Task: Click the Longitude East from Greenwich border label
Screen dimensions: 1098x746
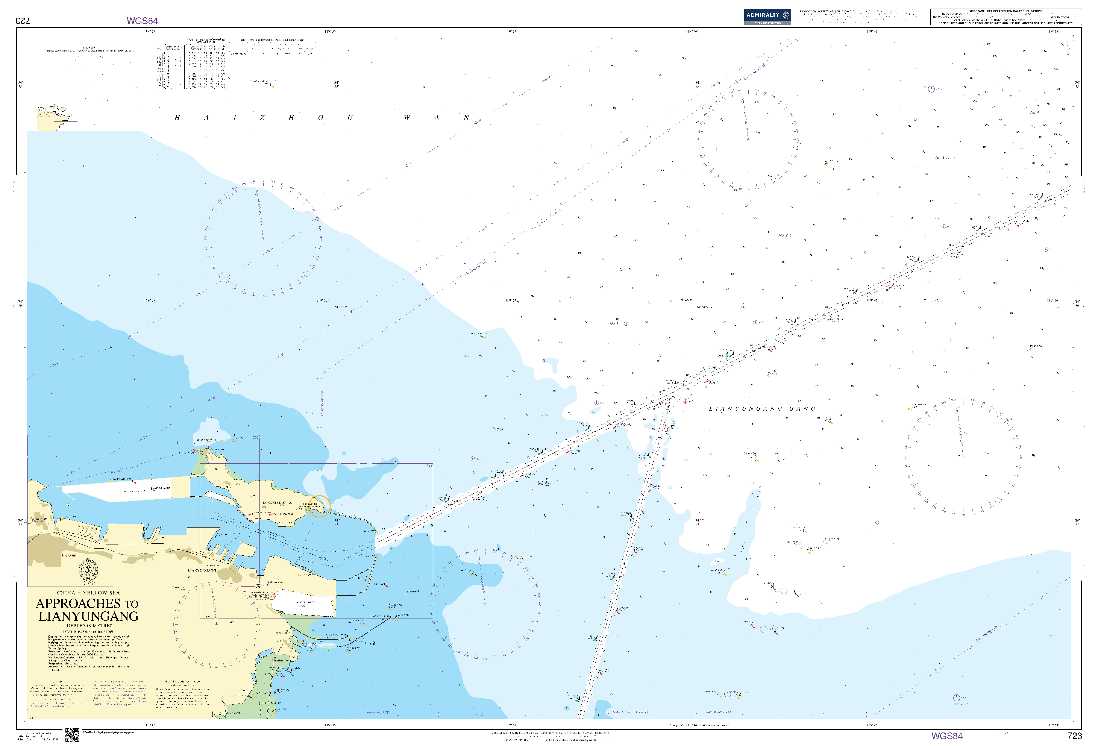Action: (699, 725)
